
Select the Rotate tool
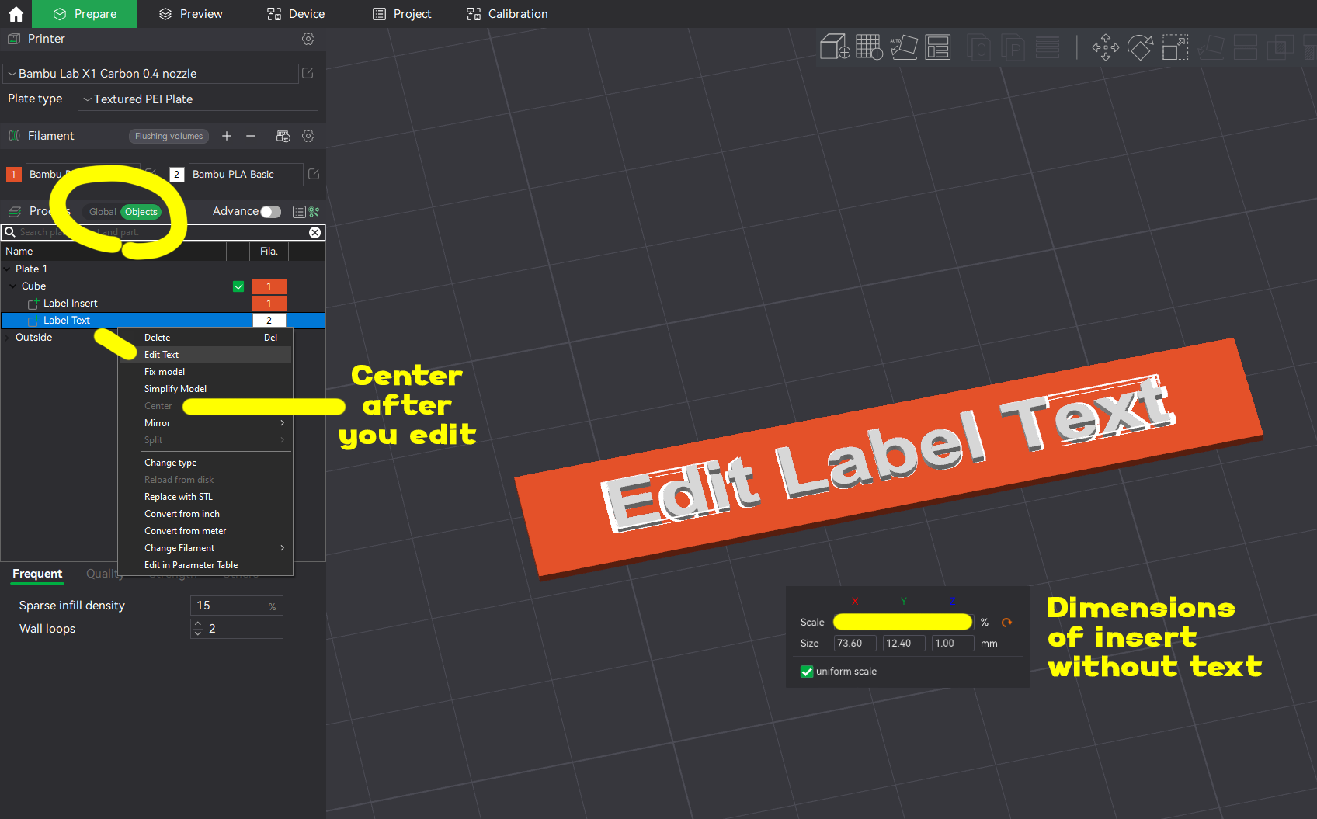point(1140,47)
